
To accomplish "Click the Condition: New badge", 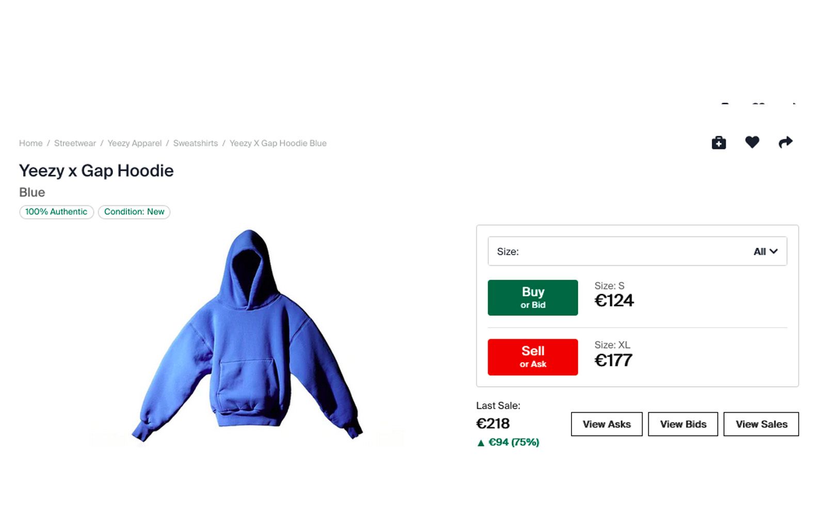I will coord(134,212).
